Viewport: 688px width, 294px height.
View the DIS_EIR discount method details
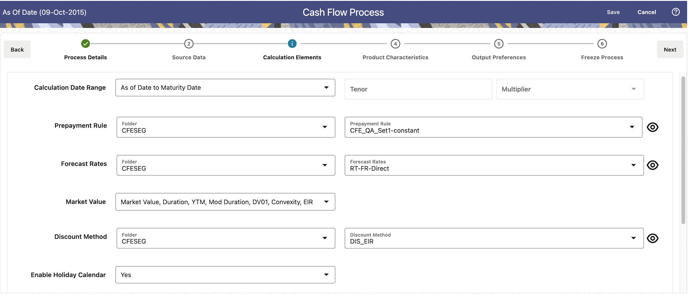[653, 238]
